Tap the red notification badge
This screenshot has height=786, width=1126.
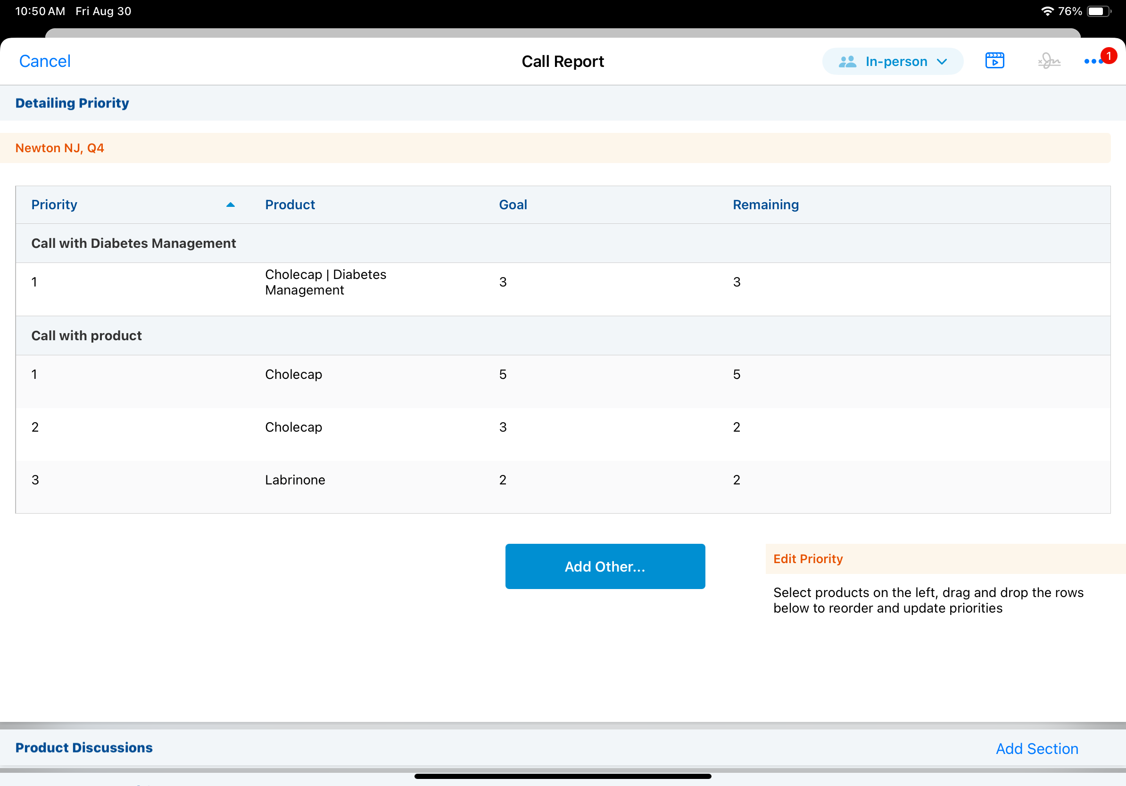coord(1109,56)
